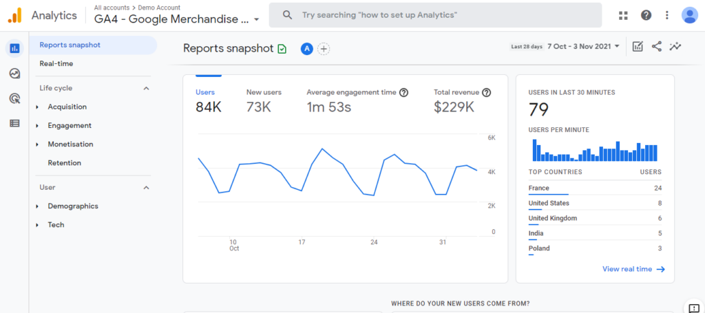Click help icon beside Average engagement time
Image resolution: width=705 pixels, height=313 pixels.
tap(403, 92)
